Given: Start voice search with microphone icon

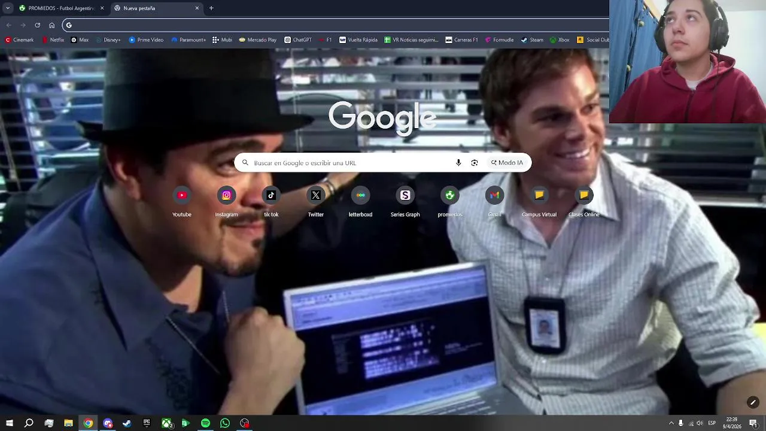Looking at the screenshot, I should click(458, 163).
